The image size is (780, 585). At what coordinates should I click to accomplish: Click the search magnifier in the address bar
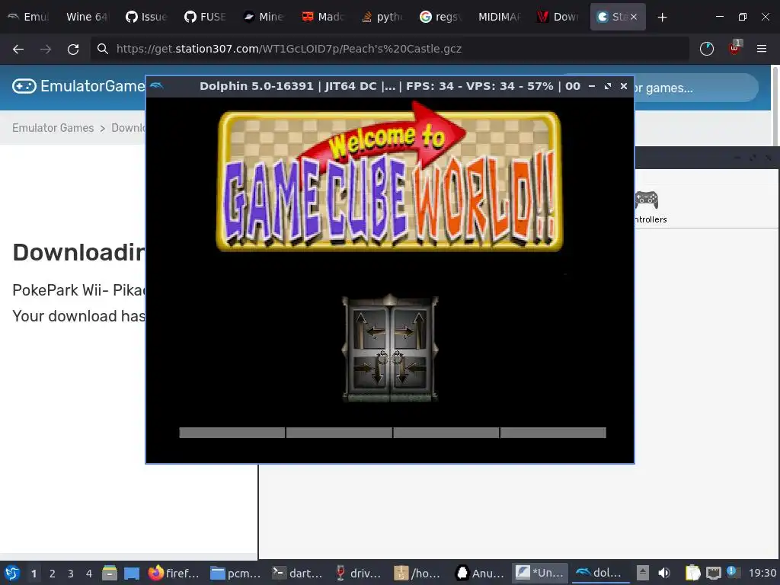point(103,49)
